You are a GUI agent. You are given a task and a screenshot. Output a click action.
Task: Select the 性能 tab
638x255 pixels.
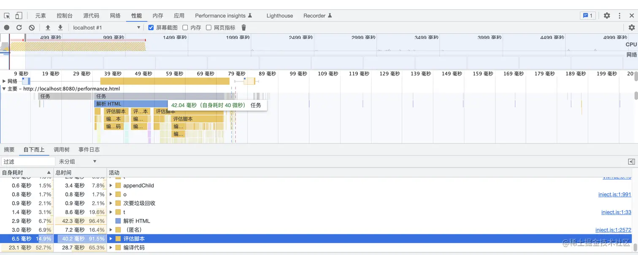click(136, 16)
